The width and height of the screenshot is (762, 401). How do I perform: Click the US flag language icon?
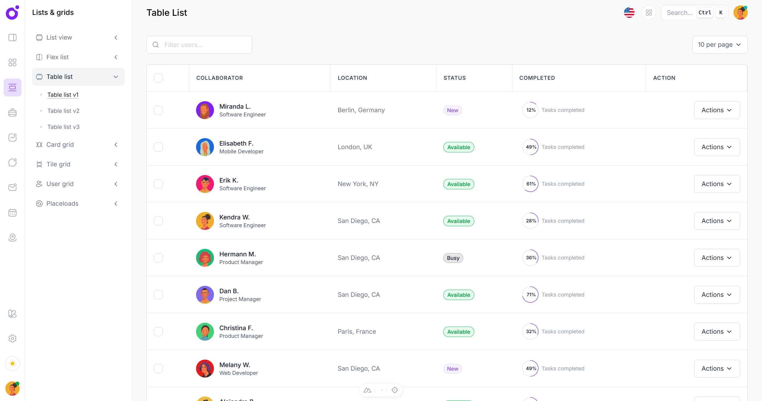click(x=629, y=13)
